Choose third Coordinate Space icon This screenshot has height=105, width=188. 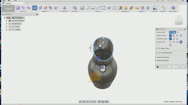pyautogui.click(x=177, y=39)
